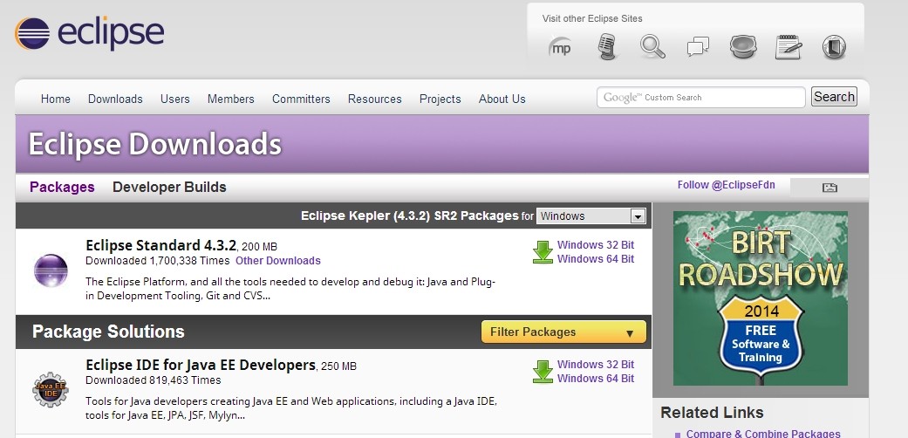Screen dimensions: 908x438
Task: Go to Home in navigation bar
Action: click(x=56, y=99)
